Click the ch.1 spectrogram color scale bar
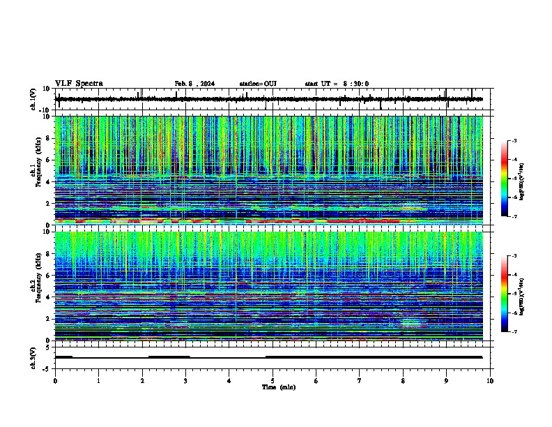This screenshot has width=552, height=427. click(x=504, y=179)
